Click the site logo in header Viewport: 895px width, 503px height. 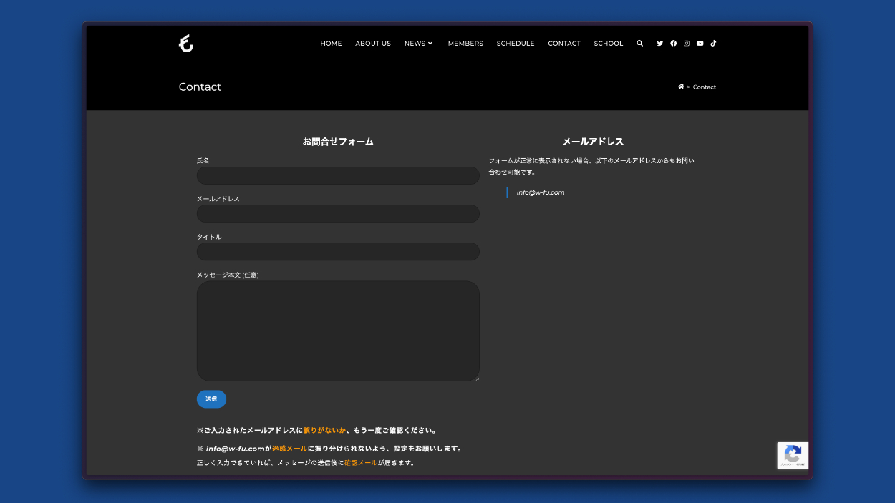[x=186, y=44]
